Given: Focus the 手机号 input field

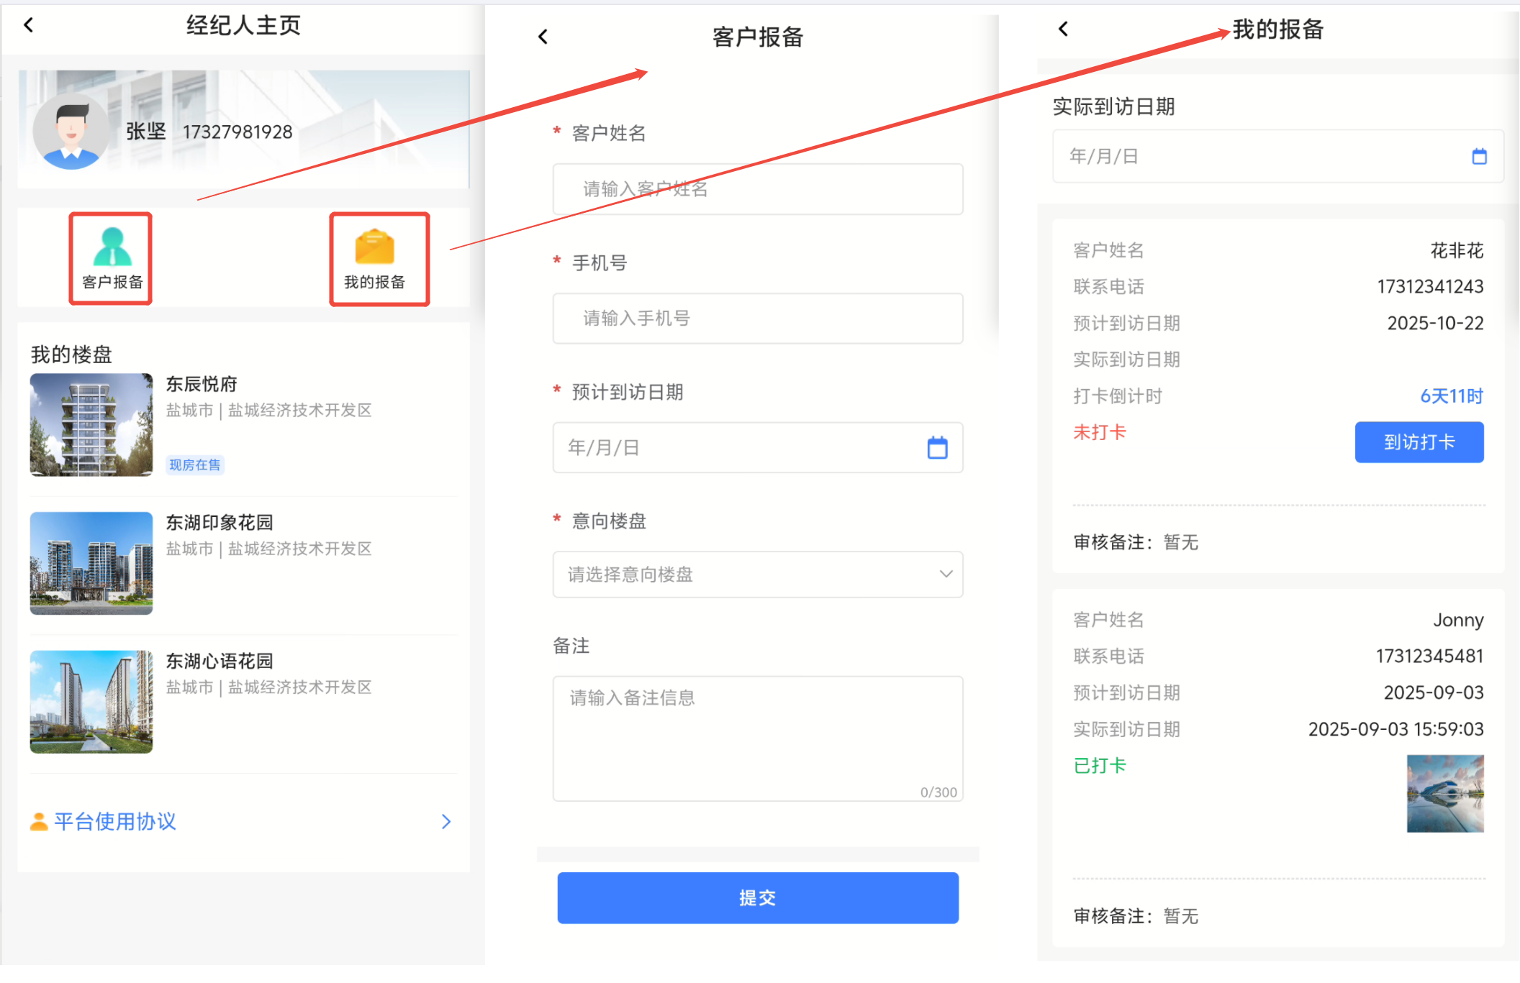Looking at the screenshot, I should [757, 318].
